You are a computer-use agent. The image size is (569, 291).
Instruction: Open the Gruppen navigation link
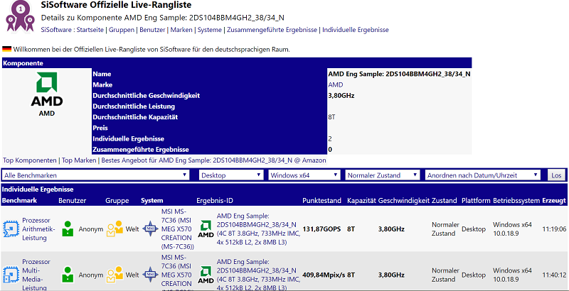point(122,30)
